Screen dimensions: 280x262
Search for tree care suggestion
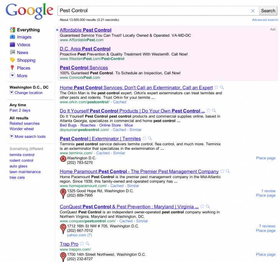17,178
